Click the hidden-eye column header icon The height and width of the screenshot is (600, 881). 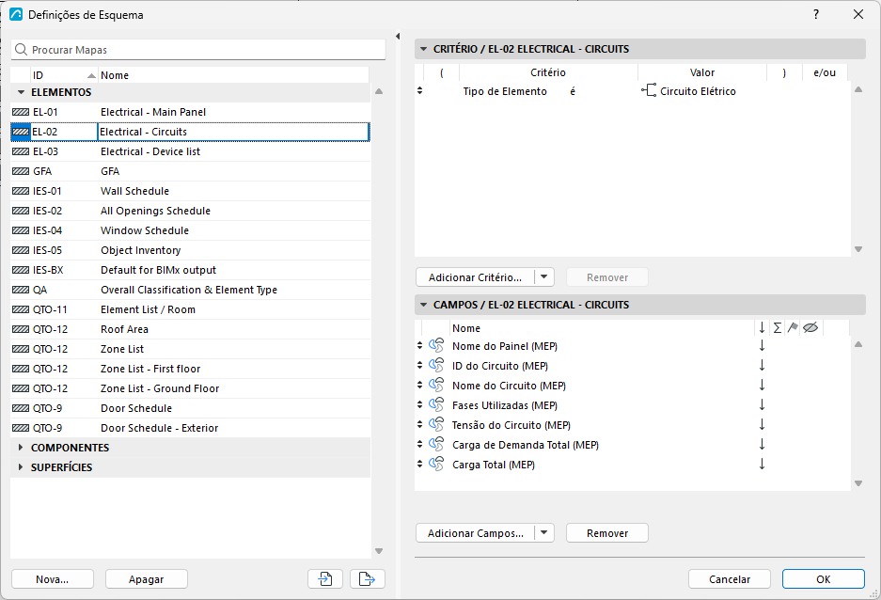(x=810, y=327)
